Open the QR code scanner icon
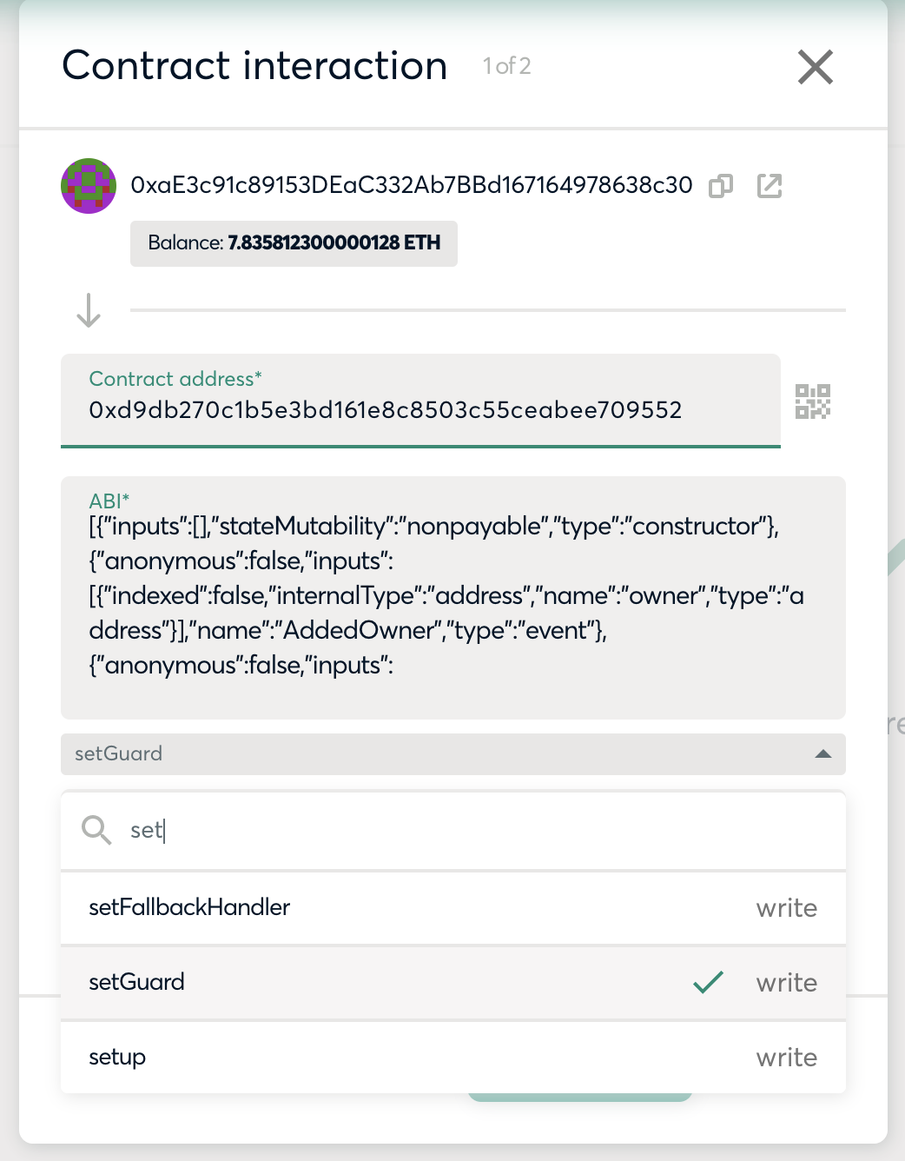The image size is (905, 1161). [813, 401]
